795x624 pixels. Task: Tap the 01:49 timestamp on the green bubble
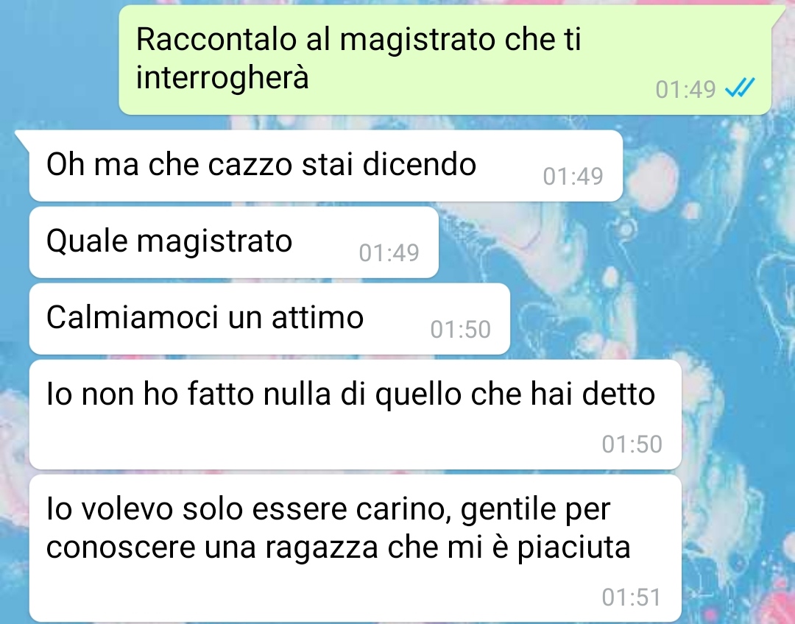(685, 89)
